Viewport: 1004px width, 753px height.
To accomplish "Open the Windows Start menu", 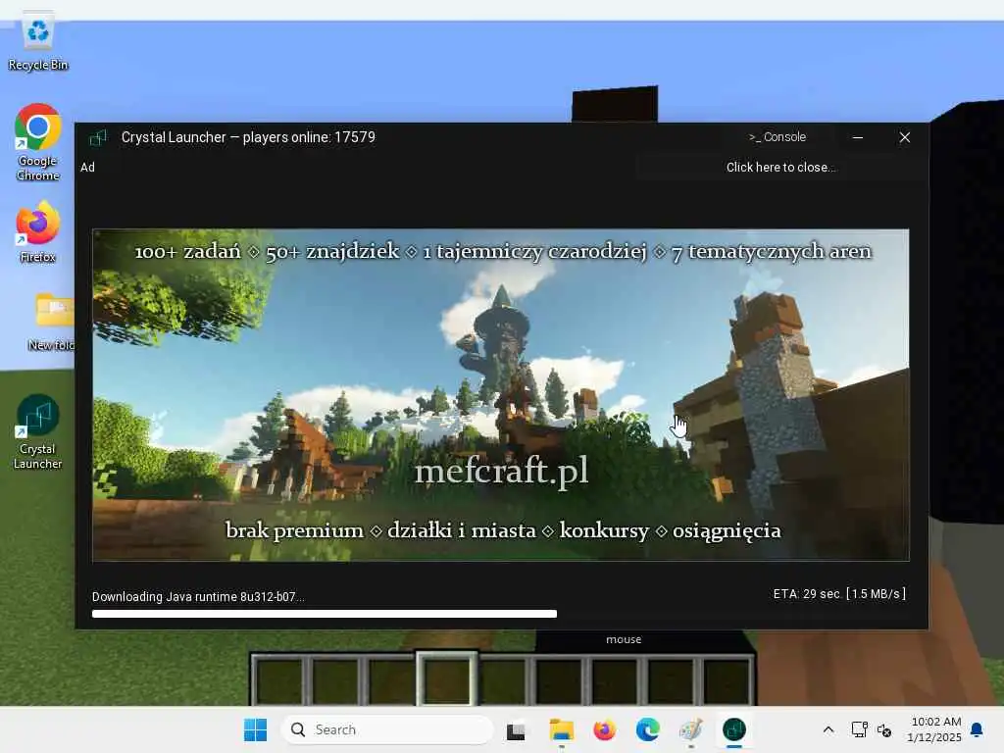I will pos(256,729).
